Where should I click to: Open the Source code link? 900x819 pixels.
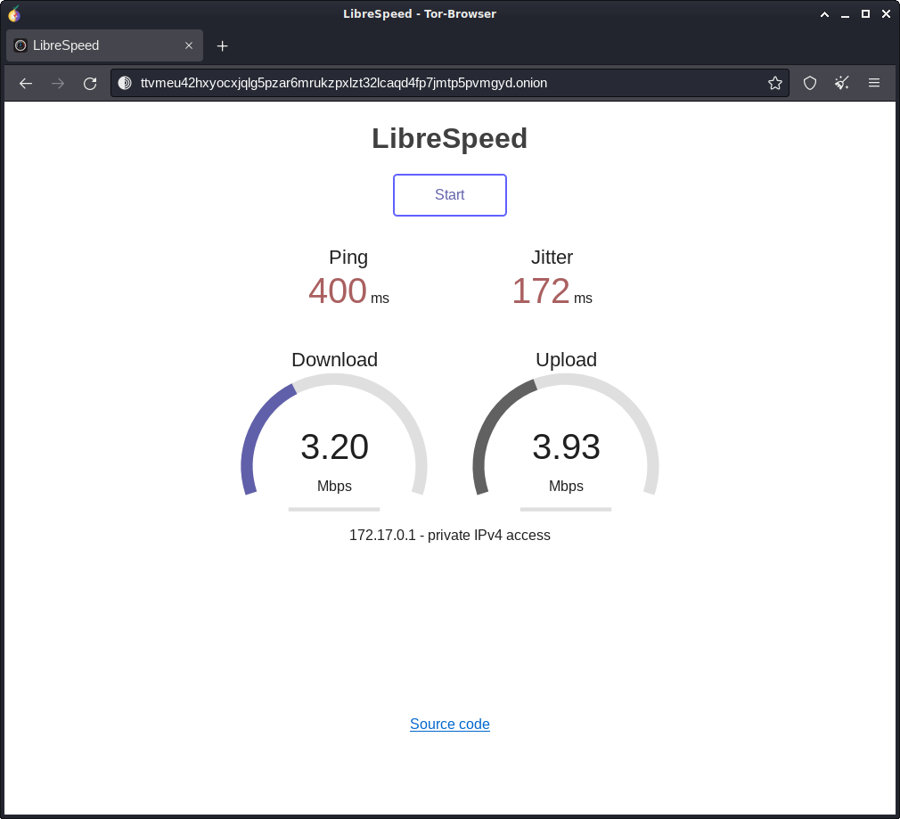point(449,725)
